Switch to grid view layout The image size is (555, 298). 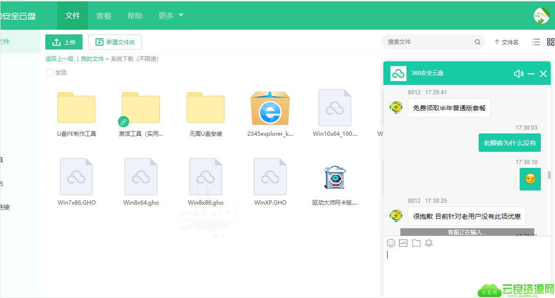(550, 42)
